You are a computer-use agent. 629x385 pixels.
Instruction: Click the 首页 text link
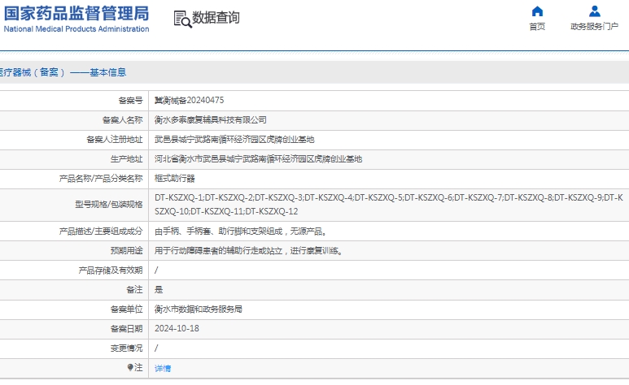pyautogui.click(x=537, y=27)
